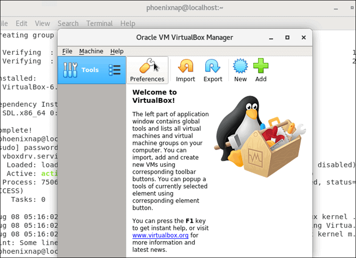The image size is (356, 258).
Task: Click the 'SDL.x86_64' terminal line
Action: [x=30, y=113]
